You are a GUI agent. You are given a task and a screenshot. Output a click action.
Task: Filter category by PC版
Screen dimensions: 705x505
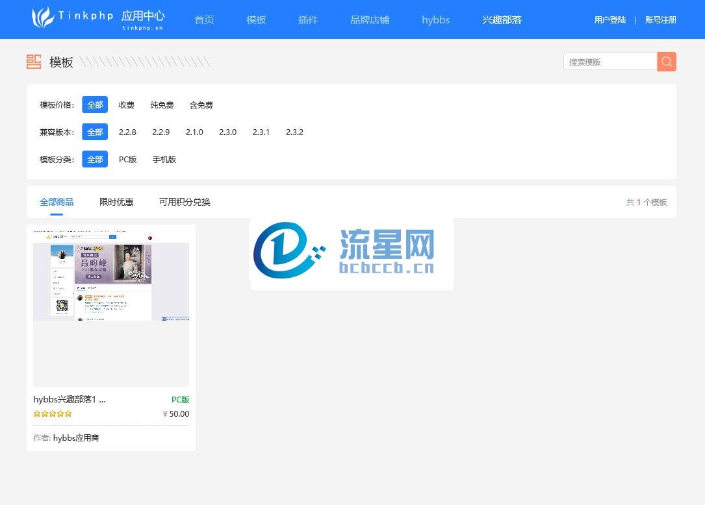pyautogui.click(x=128, y=159)
